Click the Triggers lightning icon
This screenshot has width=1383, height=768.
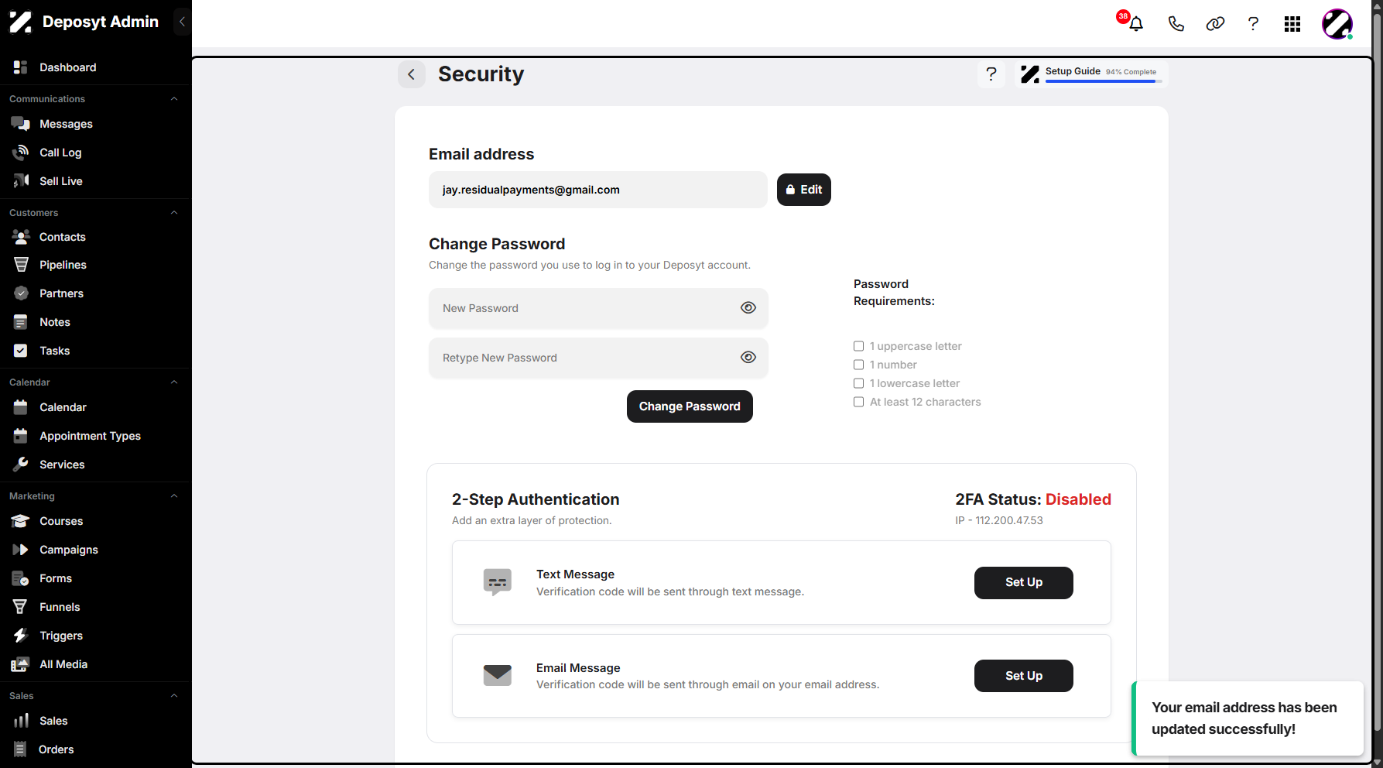(21, 636)
